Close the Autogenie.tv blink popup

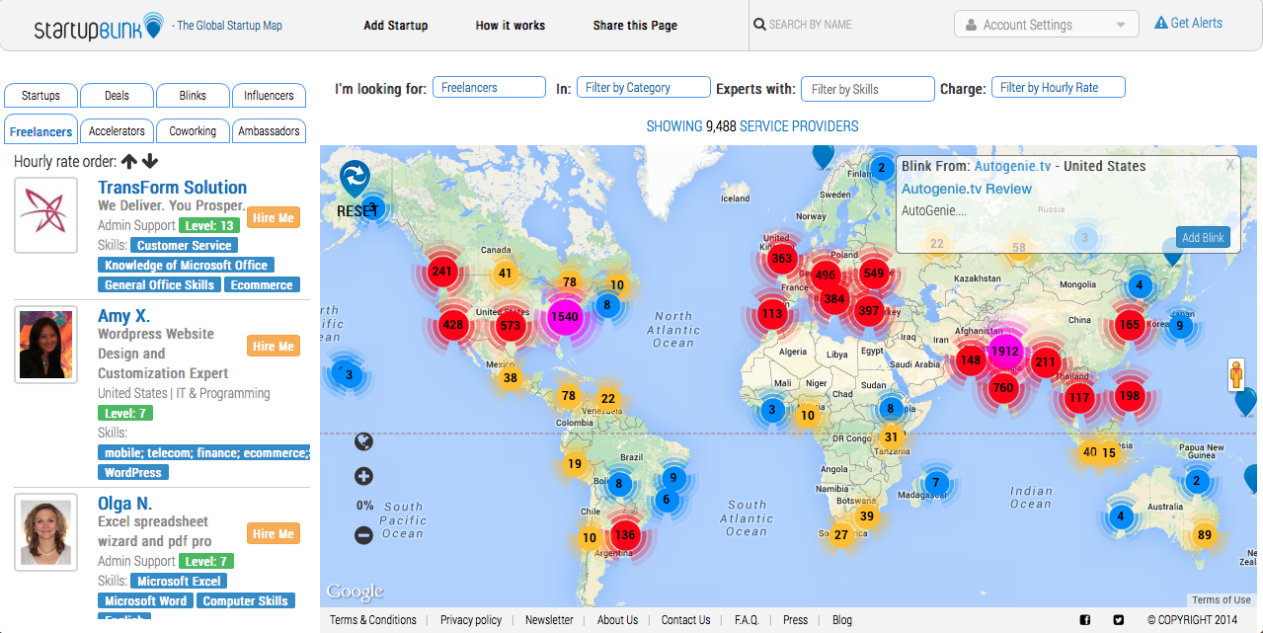pos(1229,166)
